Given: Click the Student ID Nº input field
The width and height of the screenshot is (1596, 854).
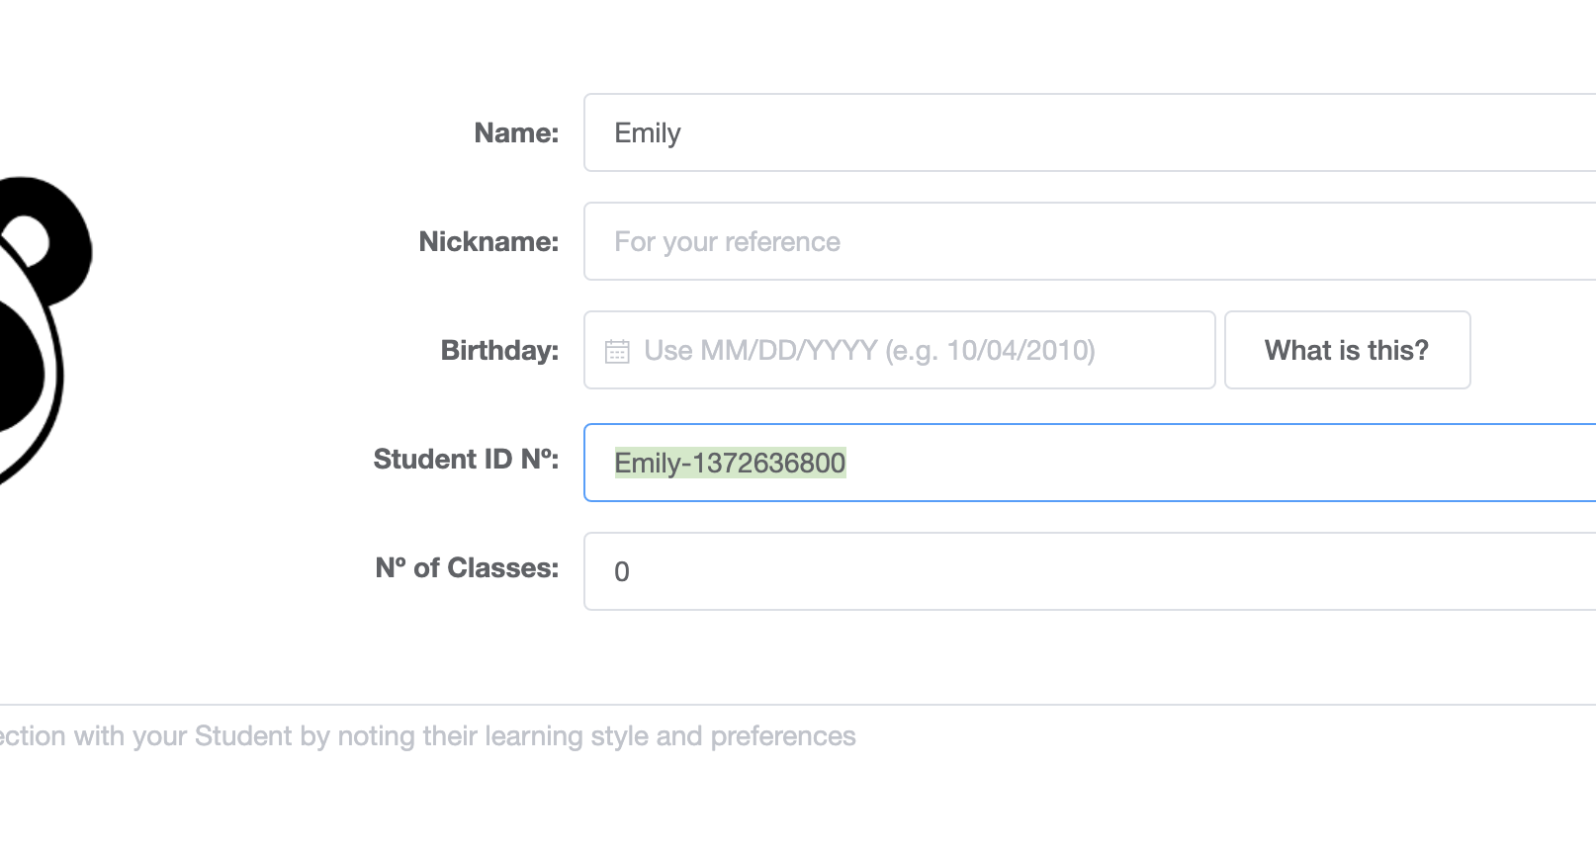Looking at the screenshot, I should (x=1090, y=463).
